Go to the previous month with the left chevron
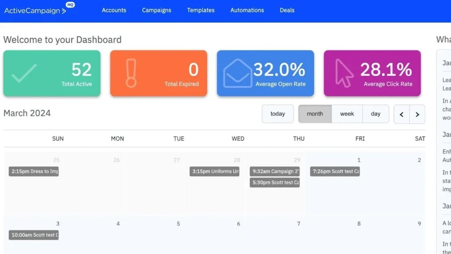This screenshot has width=451, height=254. [x=401, y=114]
